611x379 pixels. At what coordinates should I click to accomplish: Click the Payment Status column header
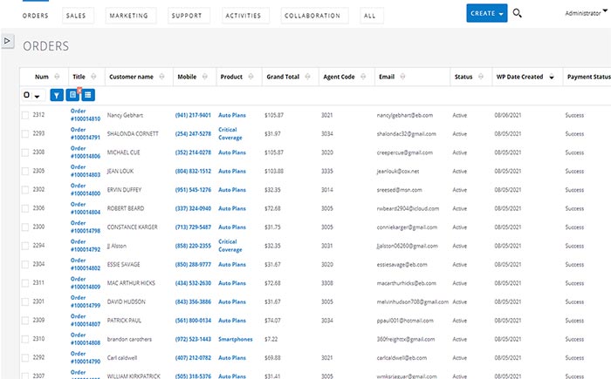point(588,77)
